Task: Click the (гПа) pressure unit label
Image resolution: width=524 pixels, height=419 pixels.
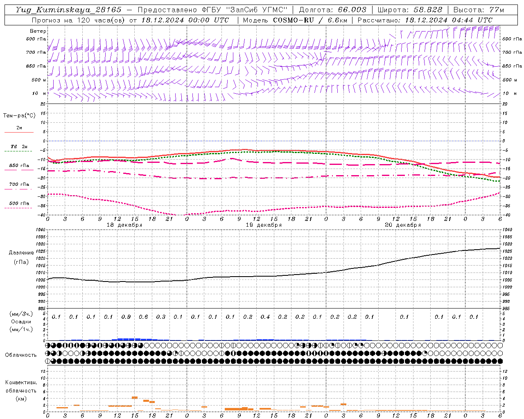Action: coord(21,262)
